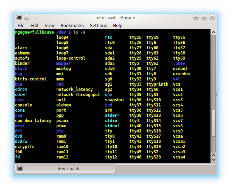This screenshot has width=231, height=189.
Task: Open the View menu
Action: (49, 25)
